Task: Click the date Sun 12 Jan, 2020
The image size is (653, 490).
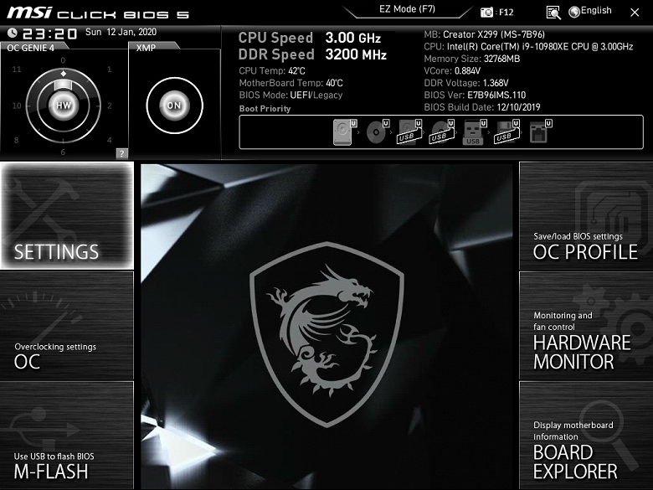Action: click(x=121, y=32)
